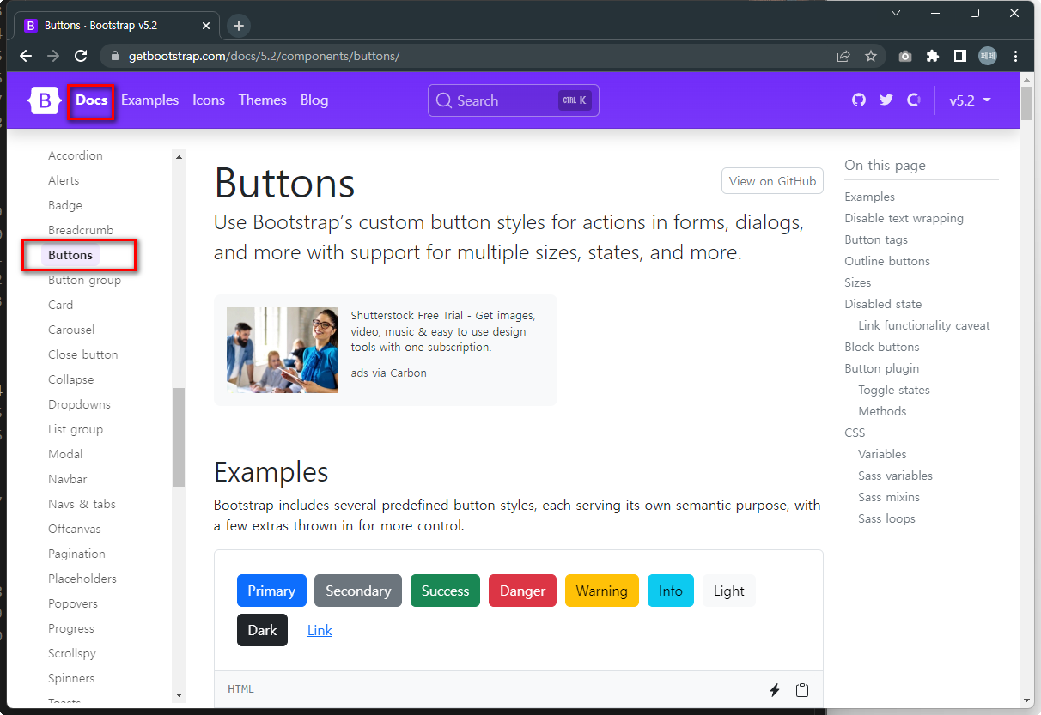This screenshot has height=715, width=1041.
Task: Open Carousel in the sidebar
Action: 71,330
